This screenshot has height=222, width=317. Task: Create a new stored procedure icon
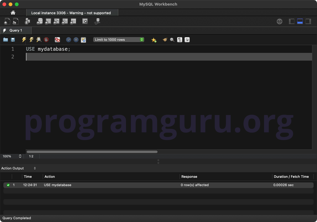point(65,21)
